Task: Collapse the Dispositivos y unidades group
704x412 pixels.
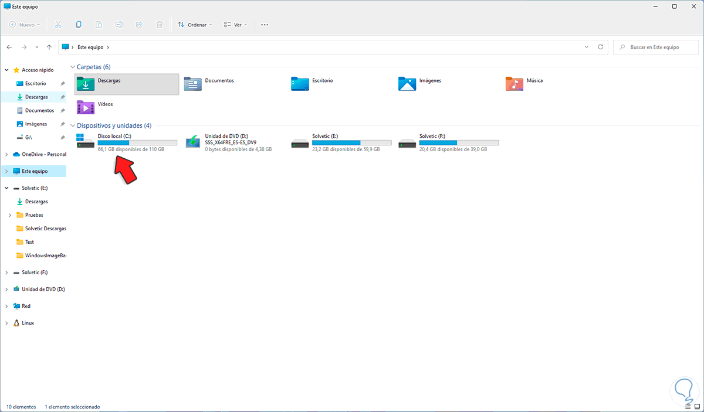Action: tap(73, 125)
